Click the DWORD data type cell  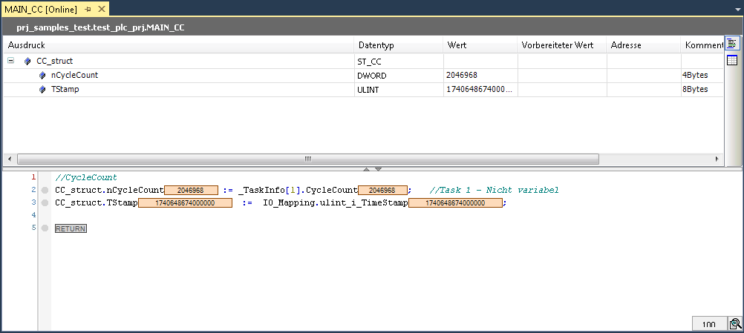[399, 76]
